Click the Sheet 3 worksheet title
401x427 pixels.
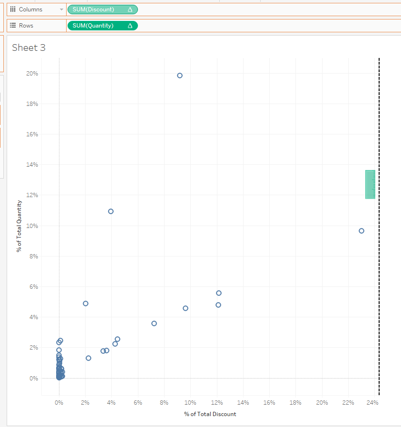[x=29, y=47]
